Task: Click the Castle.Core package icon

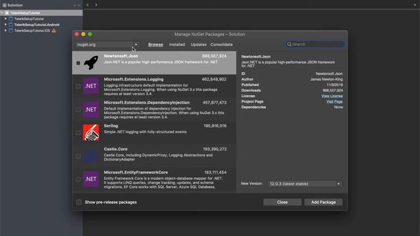Action: (x=91, y=156)
